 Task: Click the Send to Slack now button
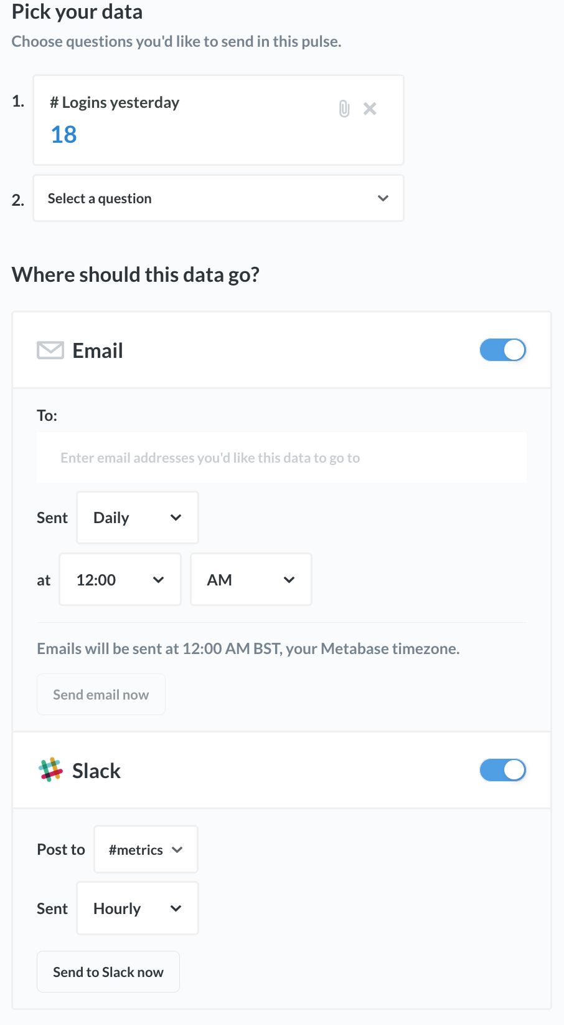click(108, 971)
